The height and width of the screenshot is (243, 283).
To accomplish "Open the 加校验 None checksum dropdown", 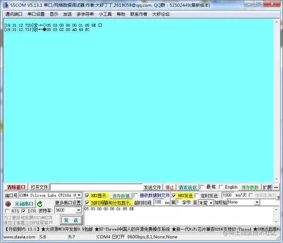I will click(x=257, y=203).
